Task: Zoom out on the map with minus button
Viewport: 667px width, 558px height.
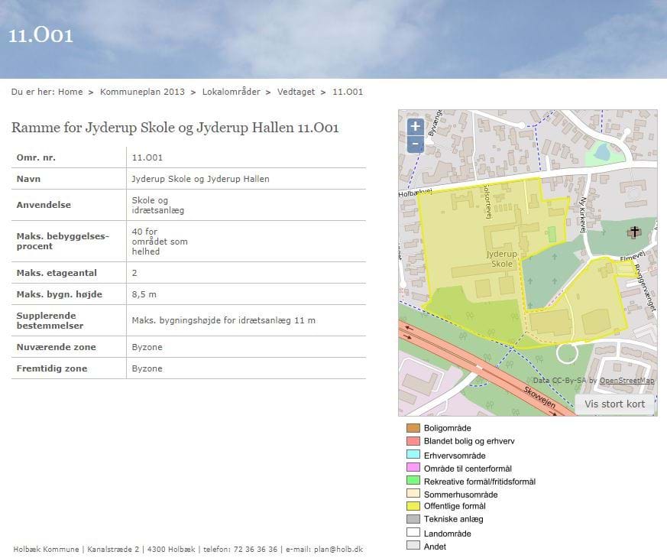Action: pyautogui.click(x=415, y=144)
